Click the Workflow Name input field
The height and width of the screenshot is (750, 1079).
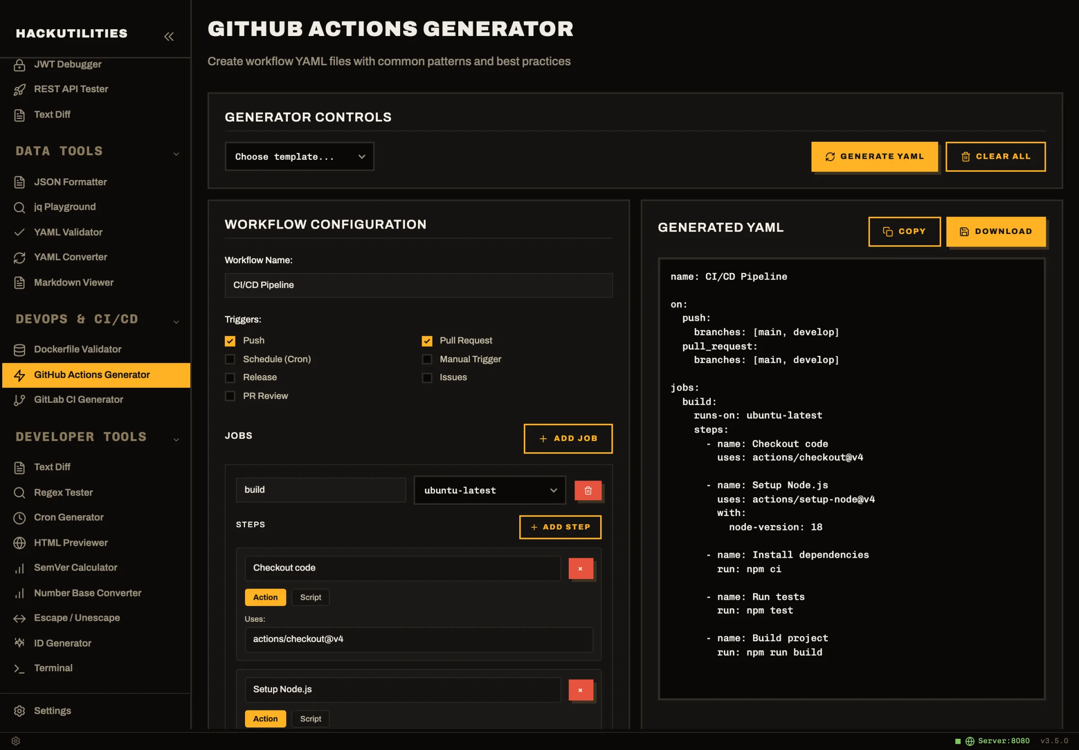click(419, 285)
